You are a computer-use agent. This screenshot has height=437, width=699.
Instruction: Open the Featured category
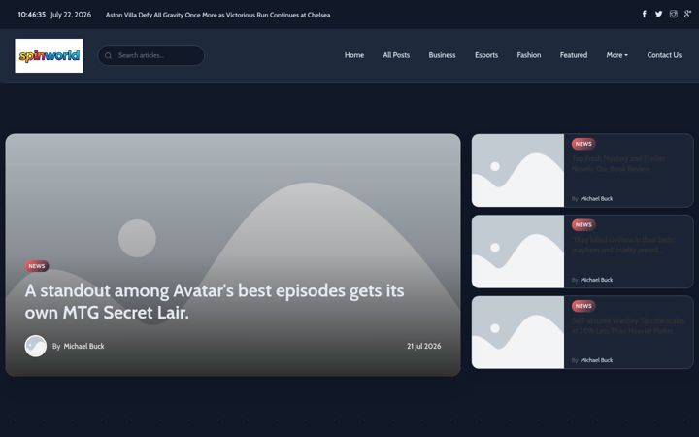(x=574, y=55)
